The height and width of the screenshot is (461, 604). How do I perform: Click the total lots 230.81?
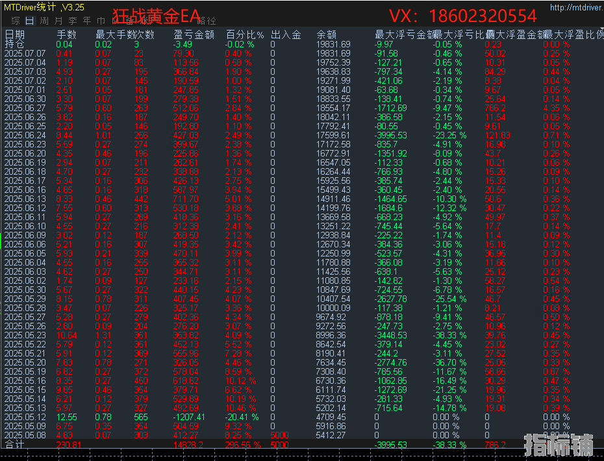click(x=69, y=445)
